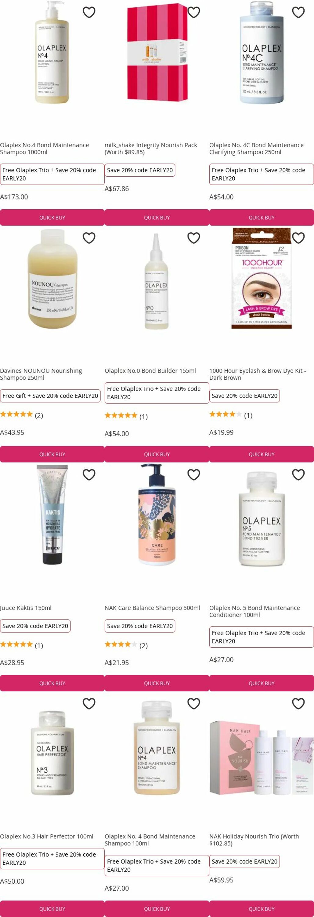Quick buy the Olaplex No. 4C Clarifying Shampoo
This screenshot has height=917, width=314.
click(x=262, y=218)
